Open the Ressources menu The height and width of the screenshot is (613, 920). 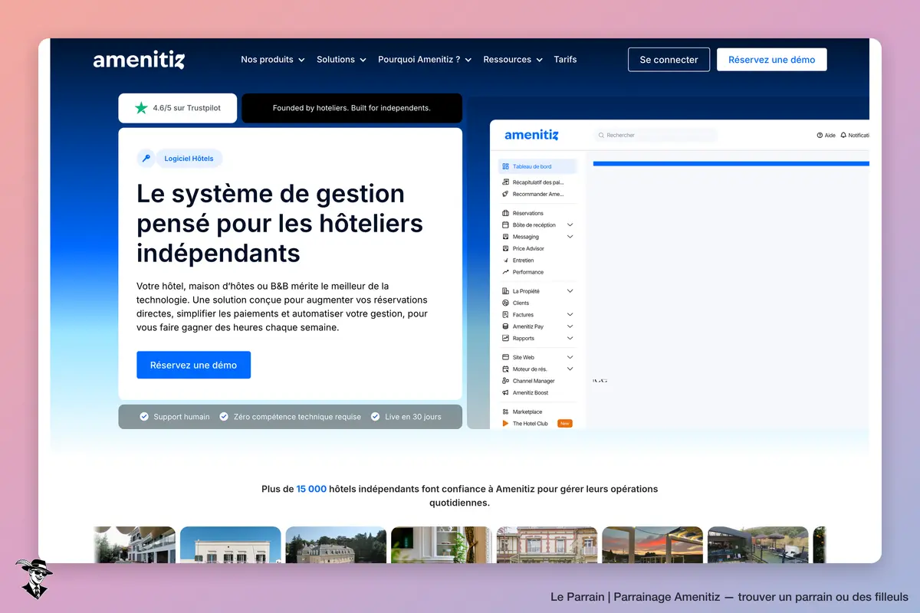(x=513, y=60)
